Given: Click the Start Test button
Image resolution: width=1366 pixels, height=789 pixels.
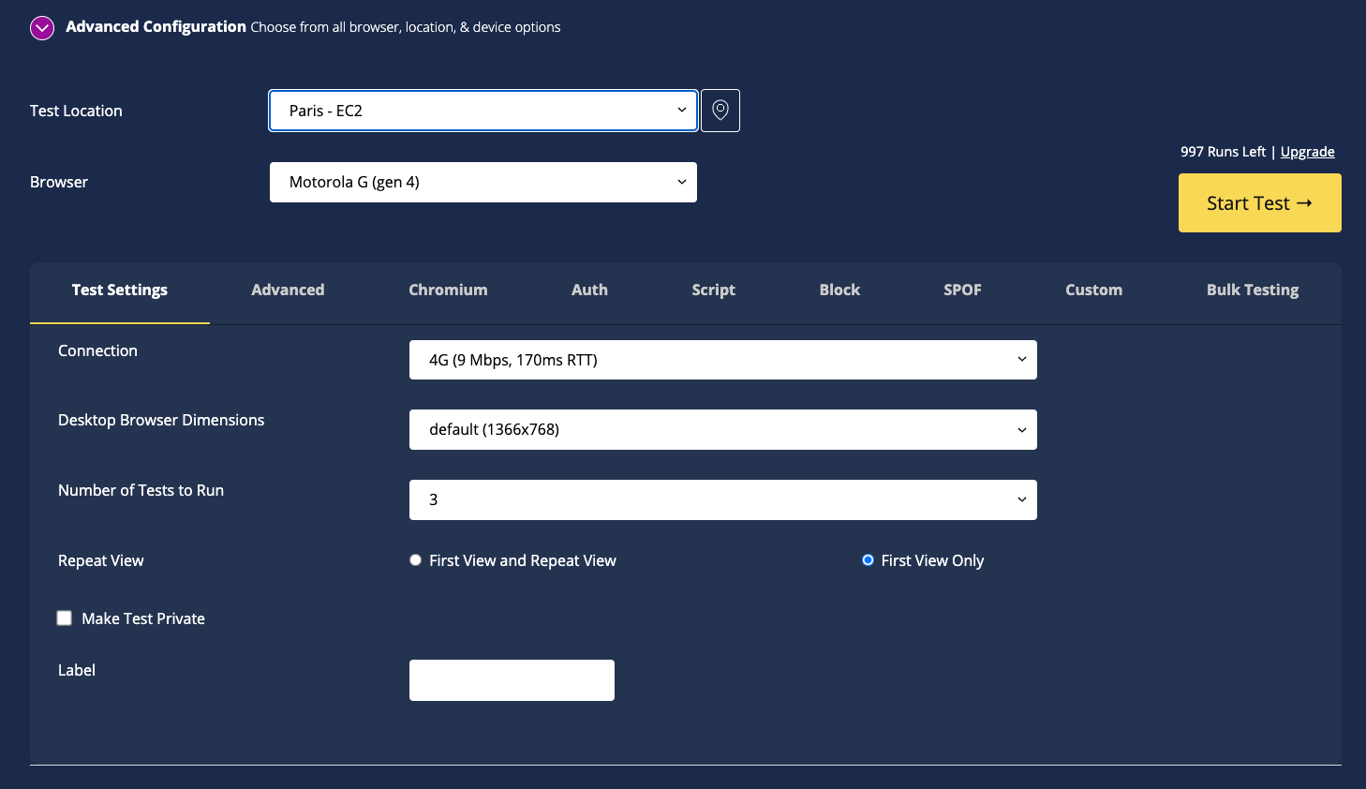Looking at the screenshot, I should click(x=1259, y=202).
